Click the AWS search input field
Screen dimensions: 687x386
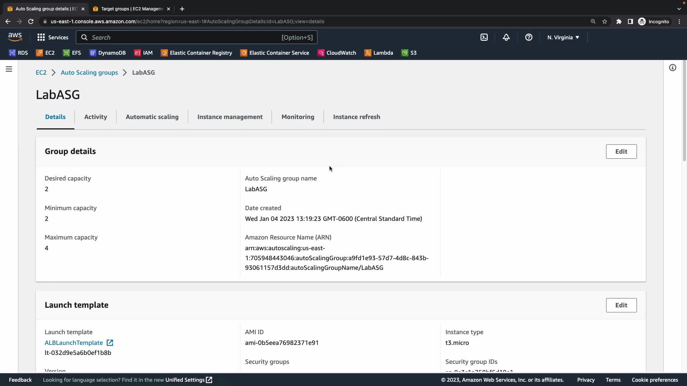(186, 37)
